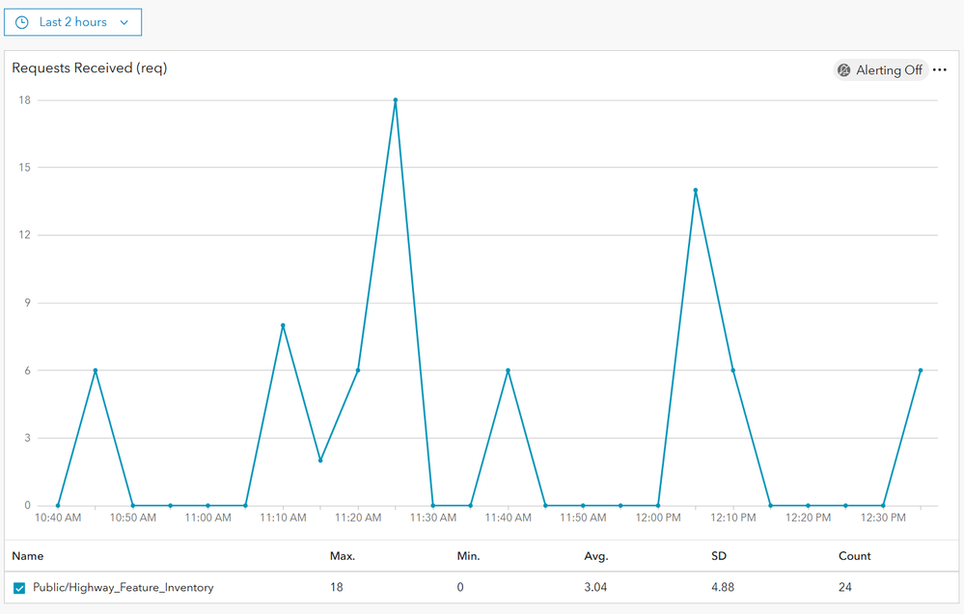Click the Max. column header

click(343, 556)
